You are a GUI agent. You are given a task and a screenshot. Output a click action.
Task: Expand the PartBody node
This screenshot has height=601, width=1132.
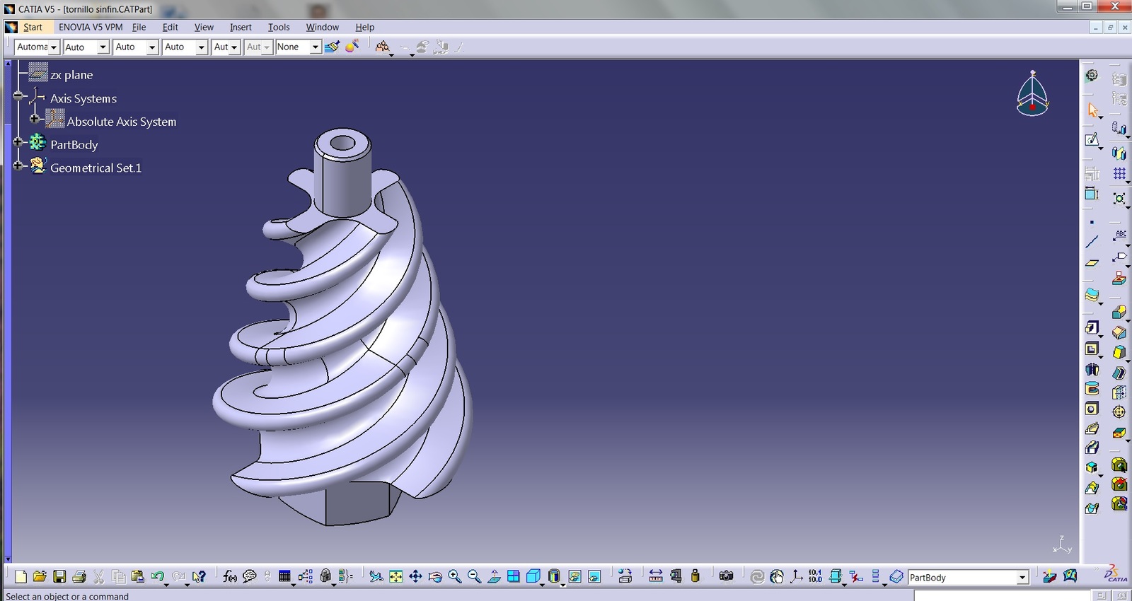(18, 141)
